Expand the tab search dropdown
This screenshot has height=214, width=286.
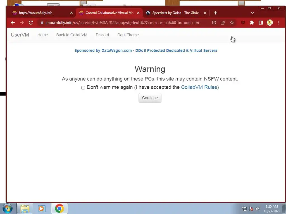[252, 13]
